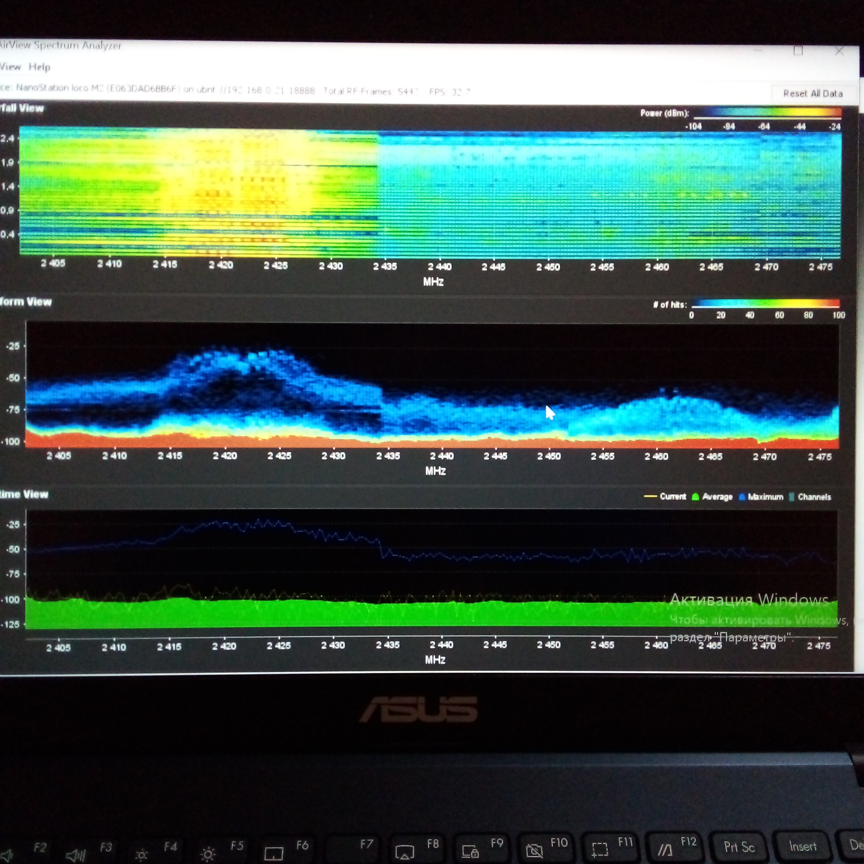Open the Help menu
Image resolution: width=864 pixels, height=864 pixels.
40,67
